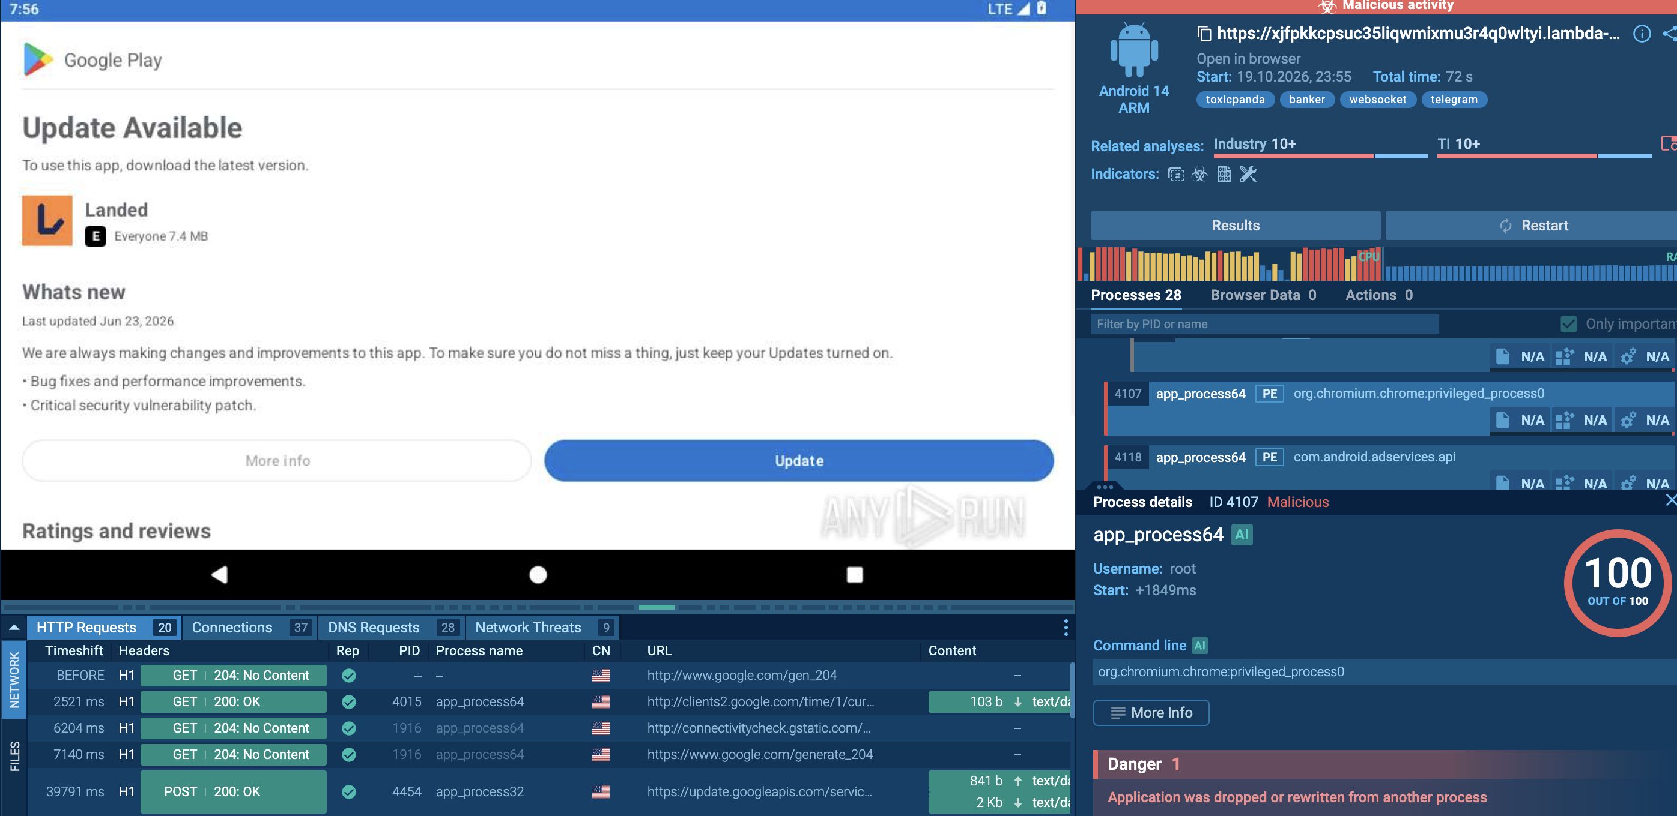Select process row 4118 com.android.adservices.api

coord(1390,468)
